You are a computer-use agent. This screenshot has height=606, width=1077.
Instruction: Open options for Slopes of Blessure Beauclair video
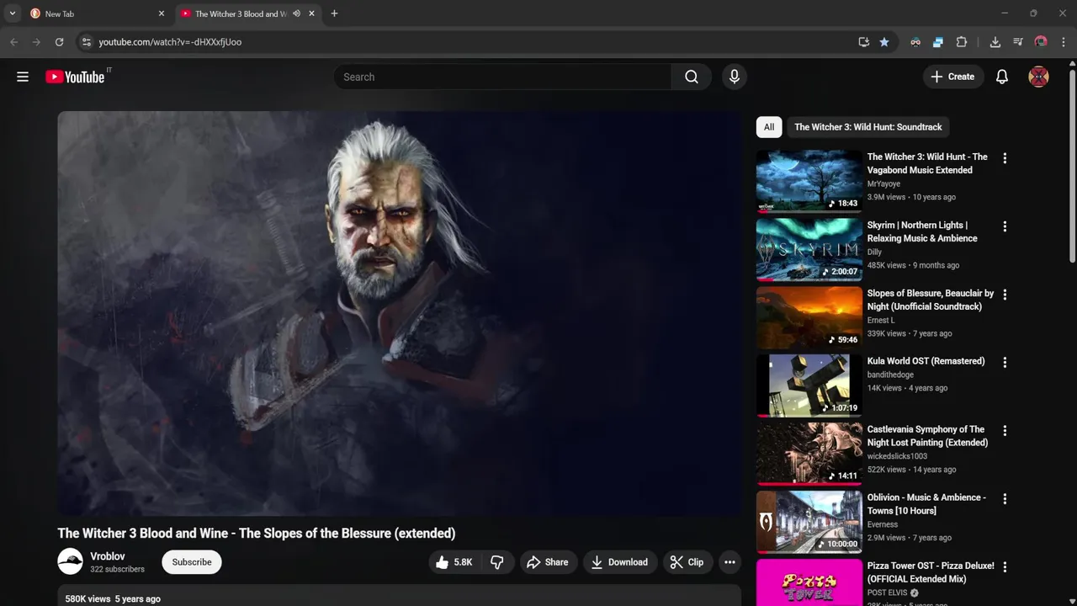pos(1005,295)
